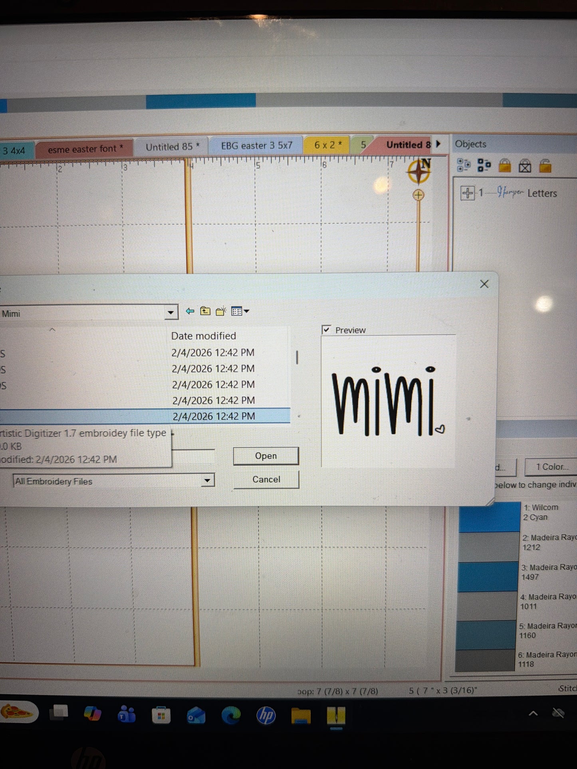Select the third file row in the list
This screenshot has height=769, width=577.
tap(145, 385)
